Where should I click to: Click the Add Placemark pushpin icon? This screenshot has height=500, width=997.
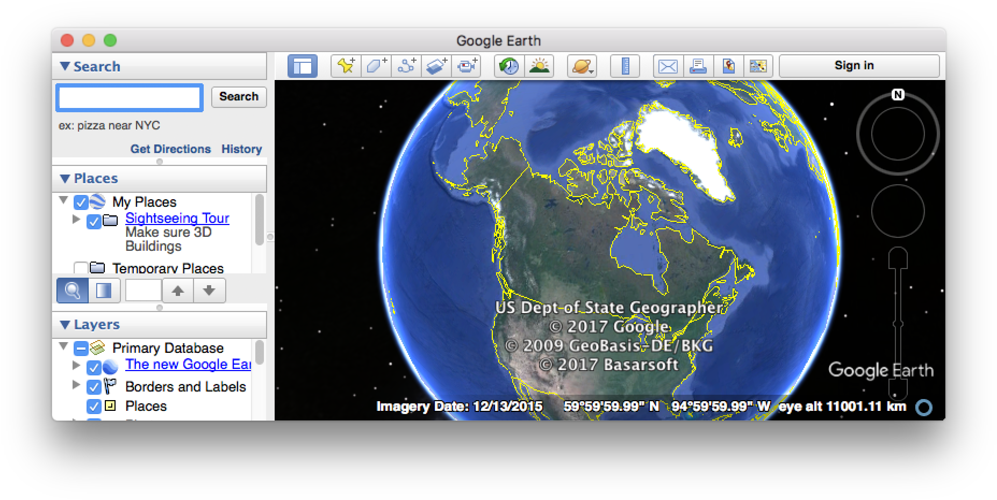(346, 66)
